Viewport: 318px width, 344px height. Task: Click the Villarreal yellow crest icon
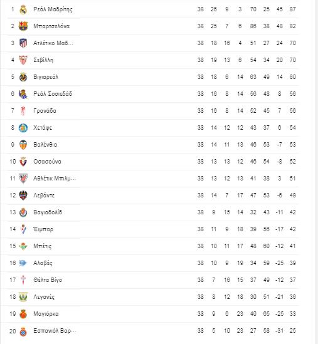pyautogui.click(x=23, y=77)
